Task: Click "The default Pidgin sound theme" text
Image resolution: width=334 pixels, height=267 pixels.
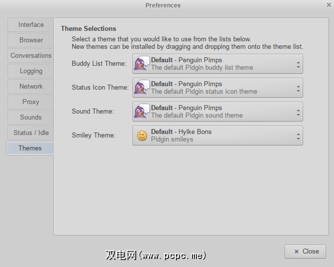Action: pos(197,116)
